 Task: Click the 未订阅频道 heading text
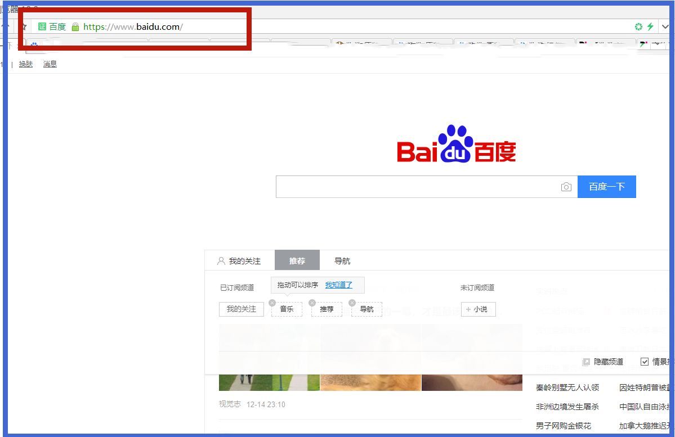477,287
